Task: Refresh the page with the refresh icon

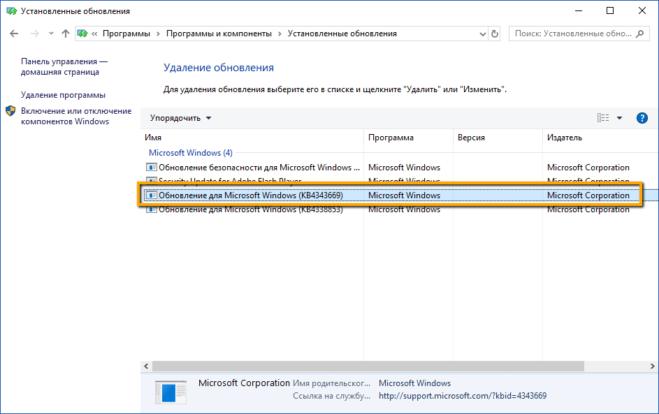Action: (x=494, y=33)
